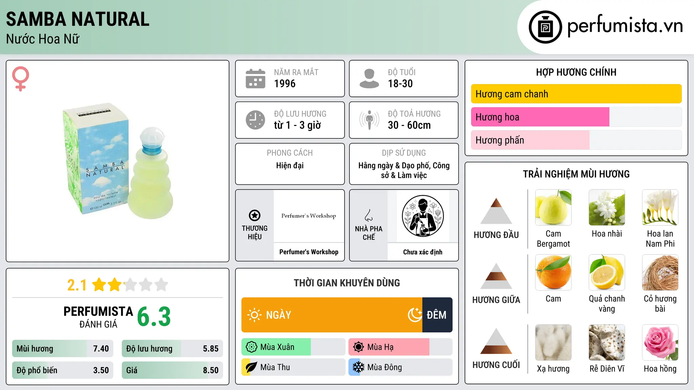Click the moon icon beside Đêm
694x390 pixels.
(415, 315)
